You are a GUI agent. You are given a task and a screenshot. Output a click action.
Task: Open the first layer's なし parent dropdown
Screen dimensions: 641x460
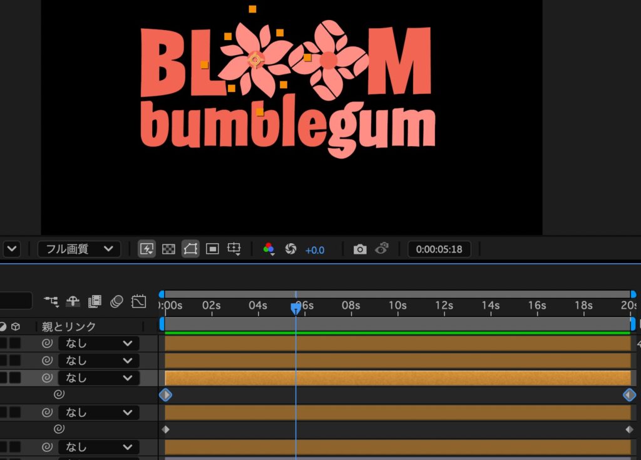[99, 343]
